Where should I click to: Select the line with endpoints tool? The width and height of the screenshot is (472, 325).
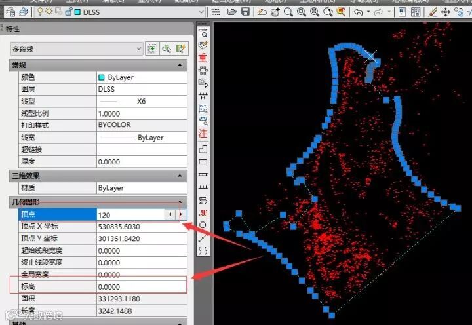(x=203, y=239)
